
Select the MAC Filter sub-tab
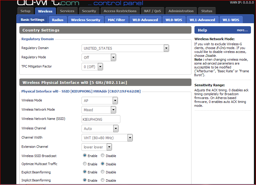(x=117, y=20)
